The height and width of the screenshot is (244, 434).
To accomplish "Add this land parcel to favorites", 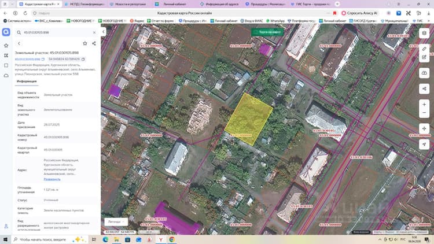I will (x=85, y=43).
